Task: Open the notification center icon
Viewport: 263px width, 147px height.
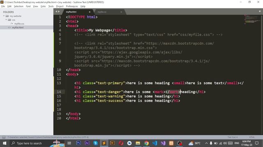Action: 257,143
